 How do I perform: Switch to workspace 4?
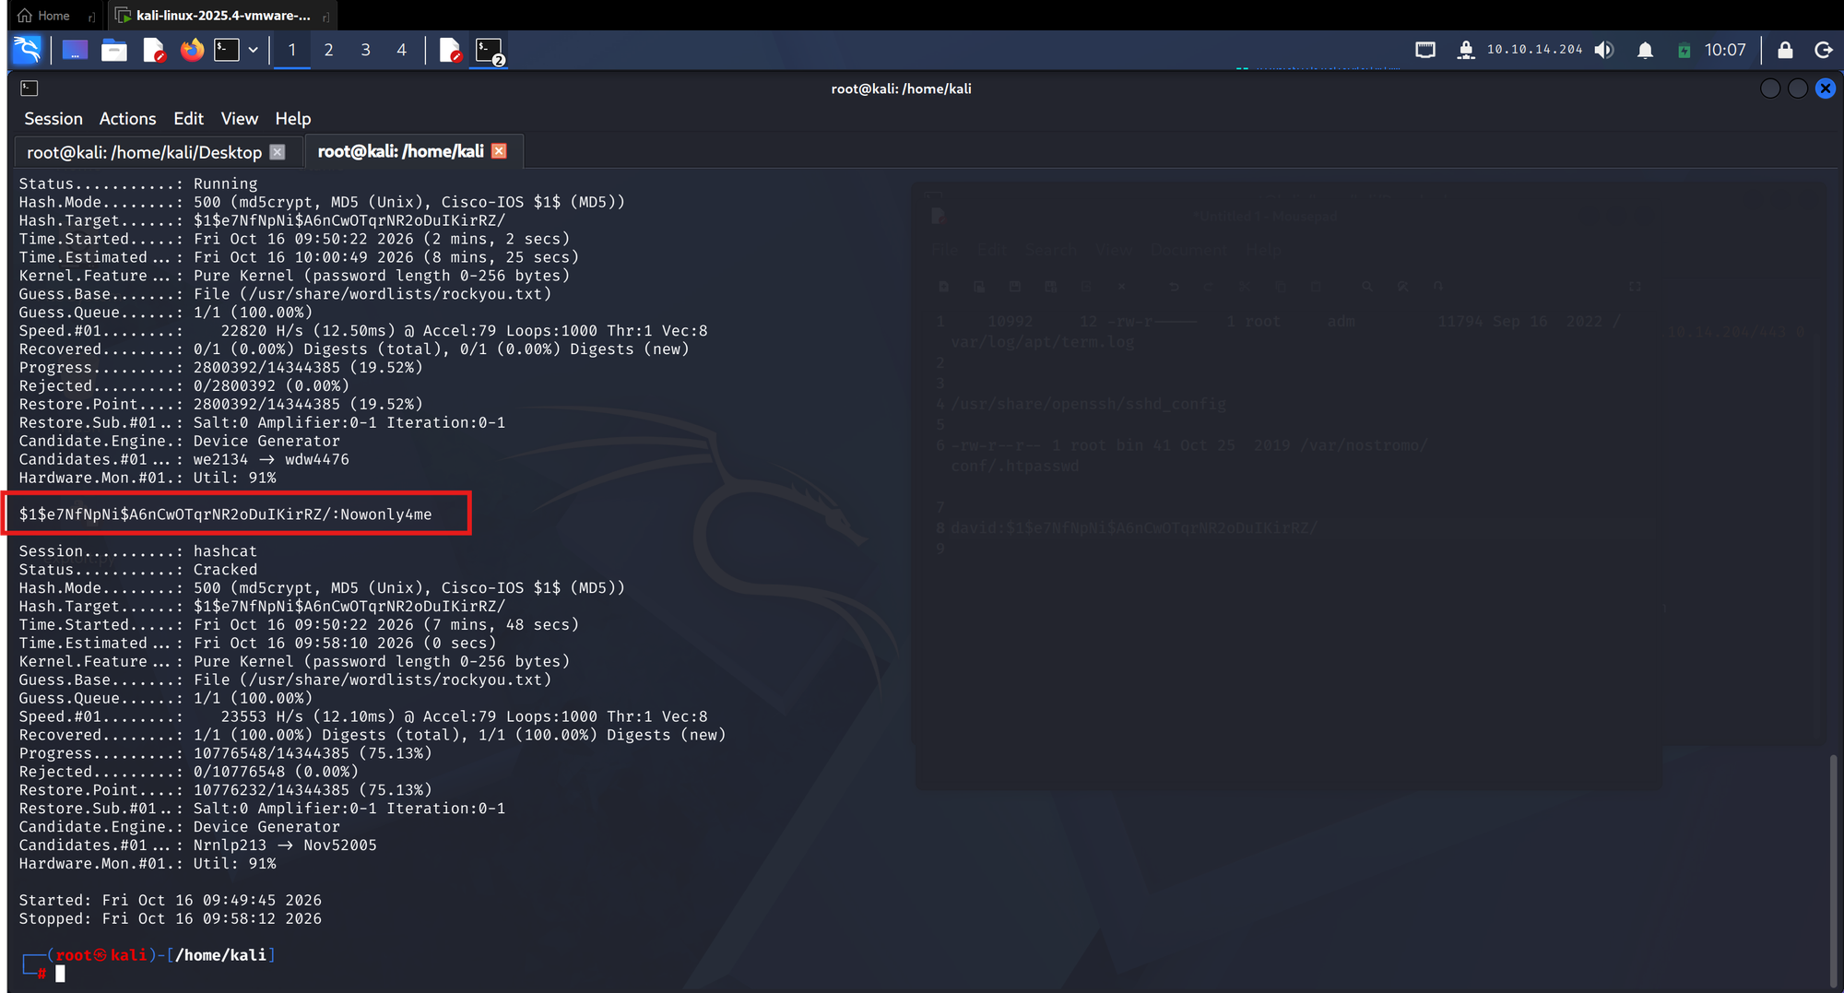[401, 50]
